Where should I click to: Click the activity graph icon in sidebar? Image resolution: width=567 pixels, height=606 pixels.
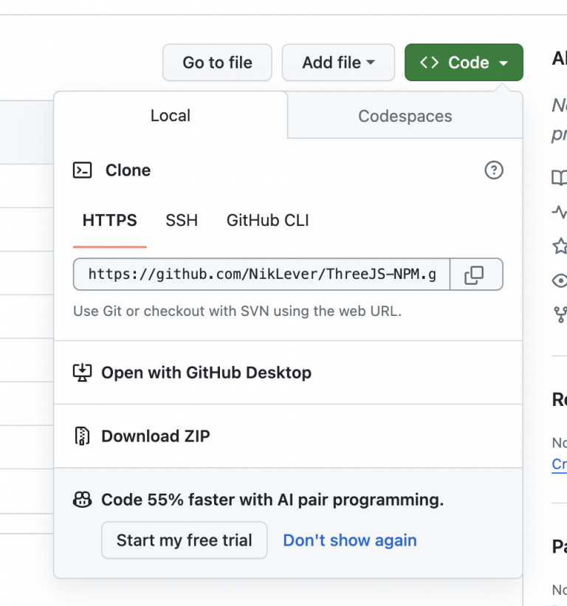point(559,212)
